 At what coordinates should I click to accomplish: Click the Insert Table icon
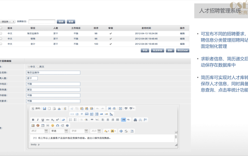pos(43,125)
